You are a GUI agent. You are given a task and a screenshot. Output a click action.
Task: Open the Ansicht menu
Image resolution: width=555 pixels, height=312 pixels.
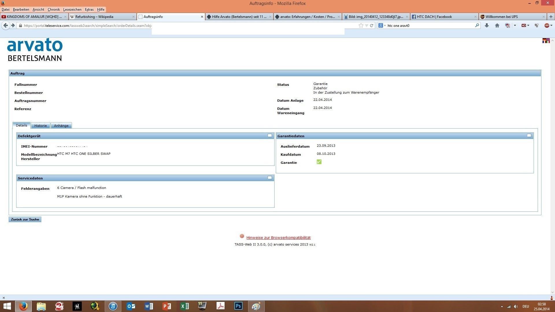[x=38, y=10]
